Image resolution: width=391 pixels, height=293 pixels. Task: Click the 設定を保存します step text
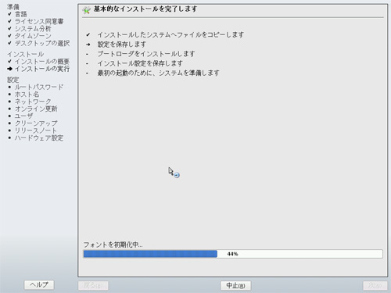point(122,45)
